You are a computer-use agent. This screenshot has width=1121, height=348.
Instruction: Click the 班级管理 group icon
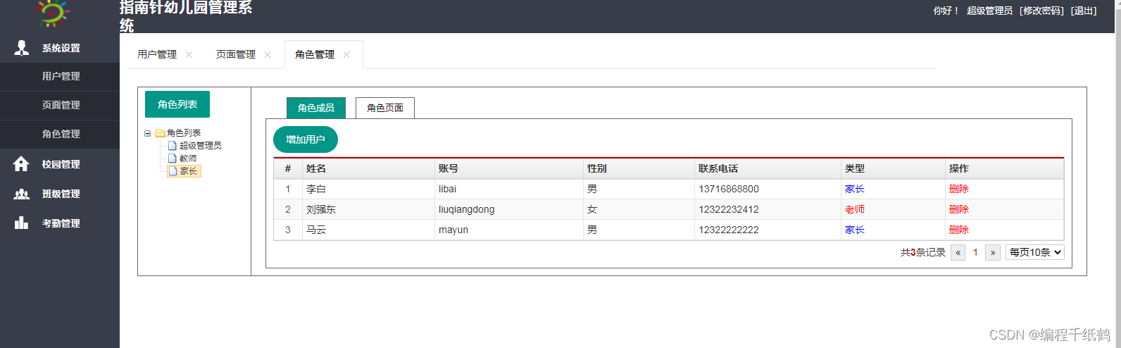tap(22, 194)
